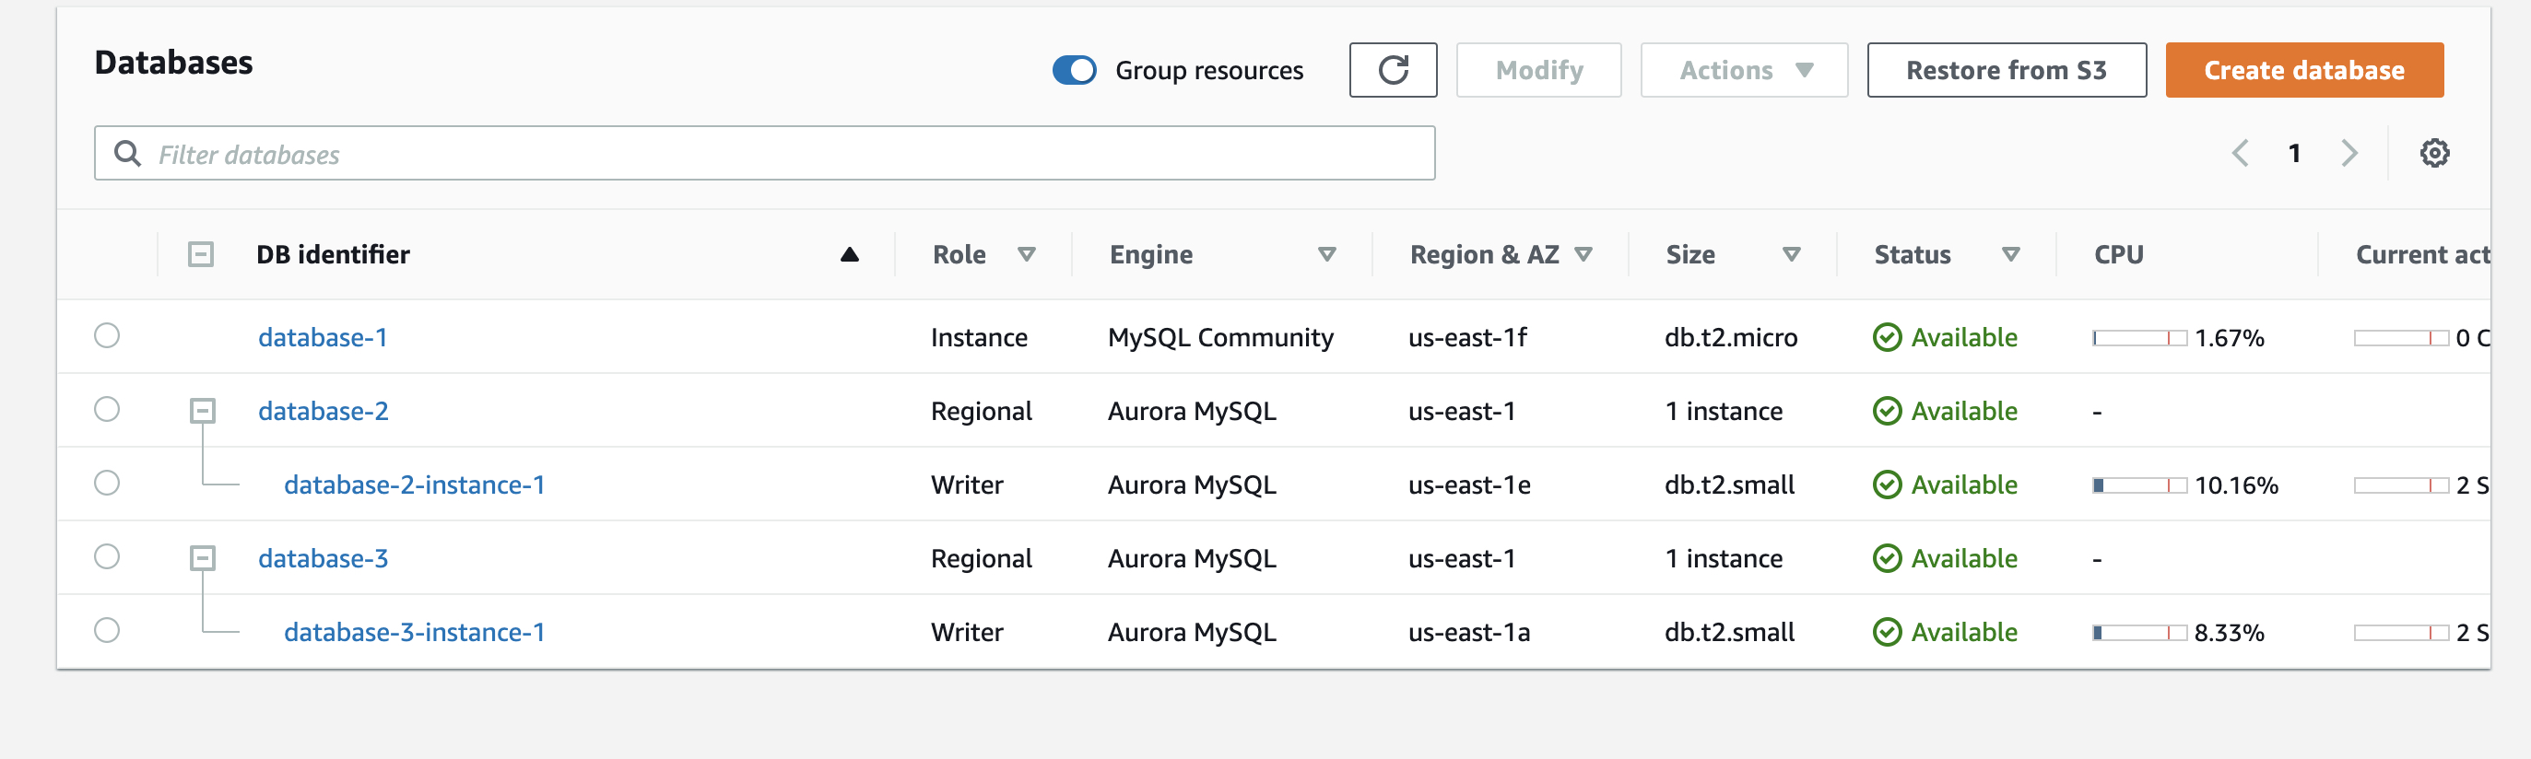Collapse the database-3 cluster tree
Screen dimensions: 2531x759
pyautogui.click(x=203, y=557)
